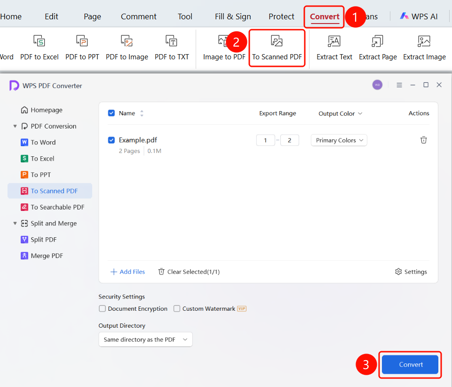Click the Add Files link
452x387 pixels.
(x=128, y=272)
